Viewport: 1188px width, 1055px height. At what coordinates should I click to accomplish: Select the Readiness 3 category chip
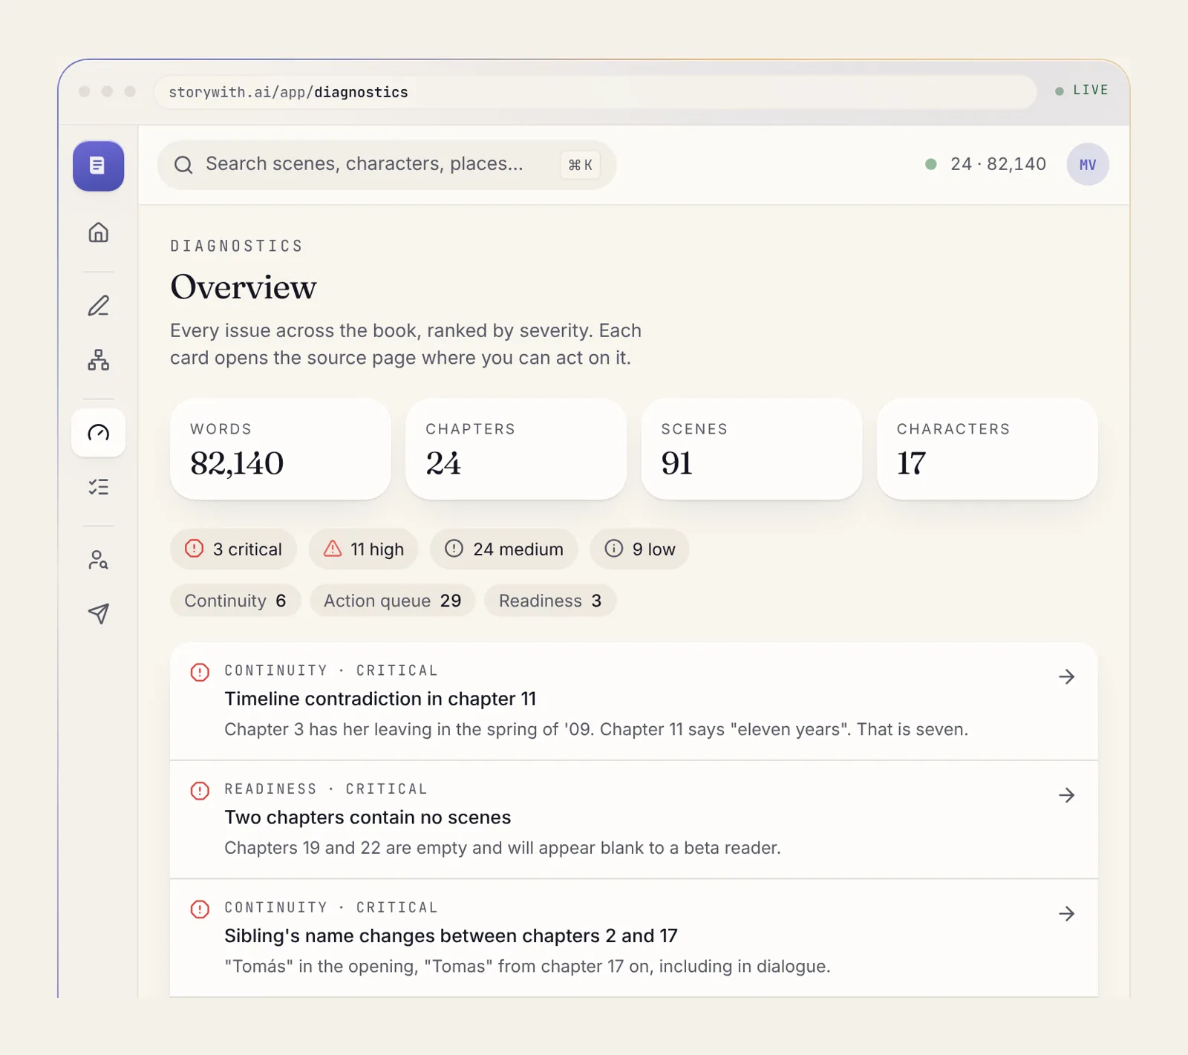(x=550, y=601)
